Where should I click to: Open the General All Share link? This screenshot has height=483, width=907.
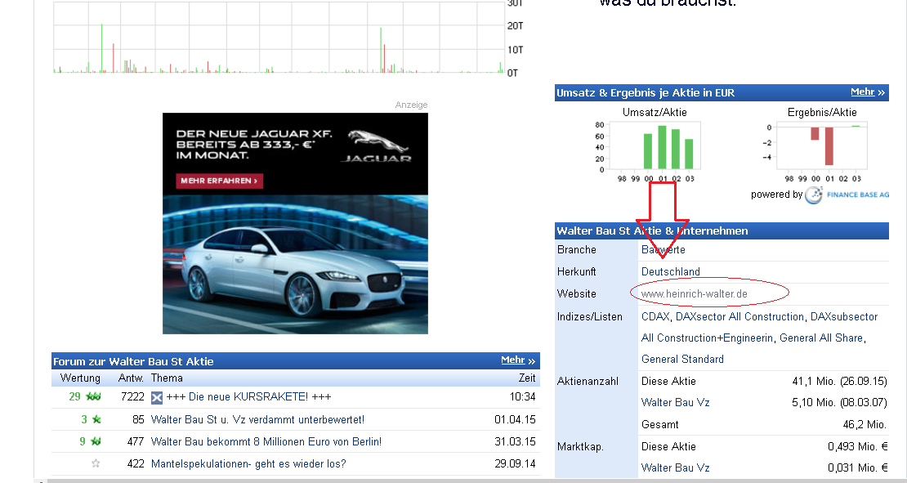click(x=821, y=338)
